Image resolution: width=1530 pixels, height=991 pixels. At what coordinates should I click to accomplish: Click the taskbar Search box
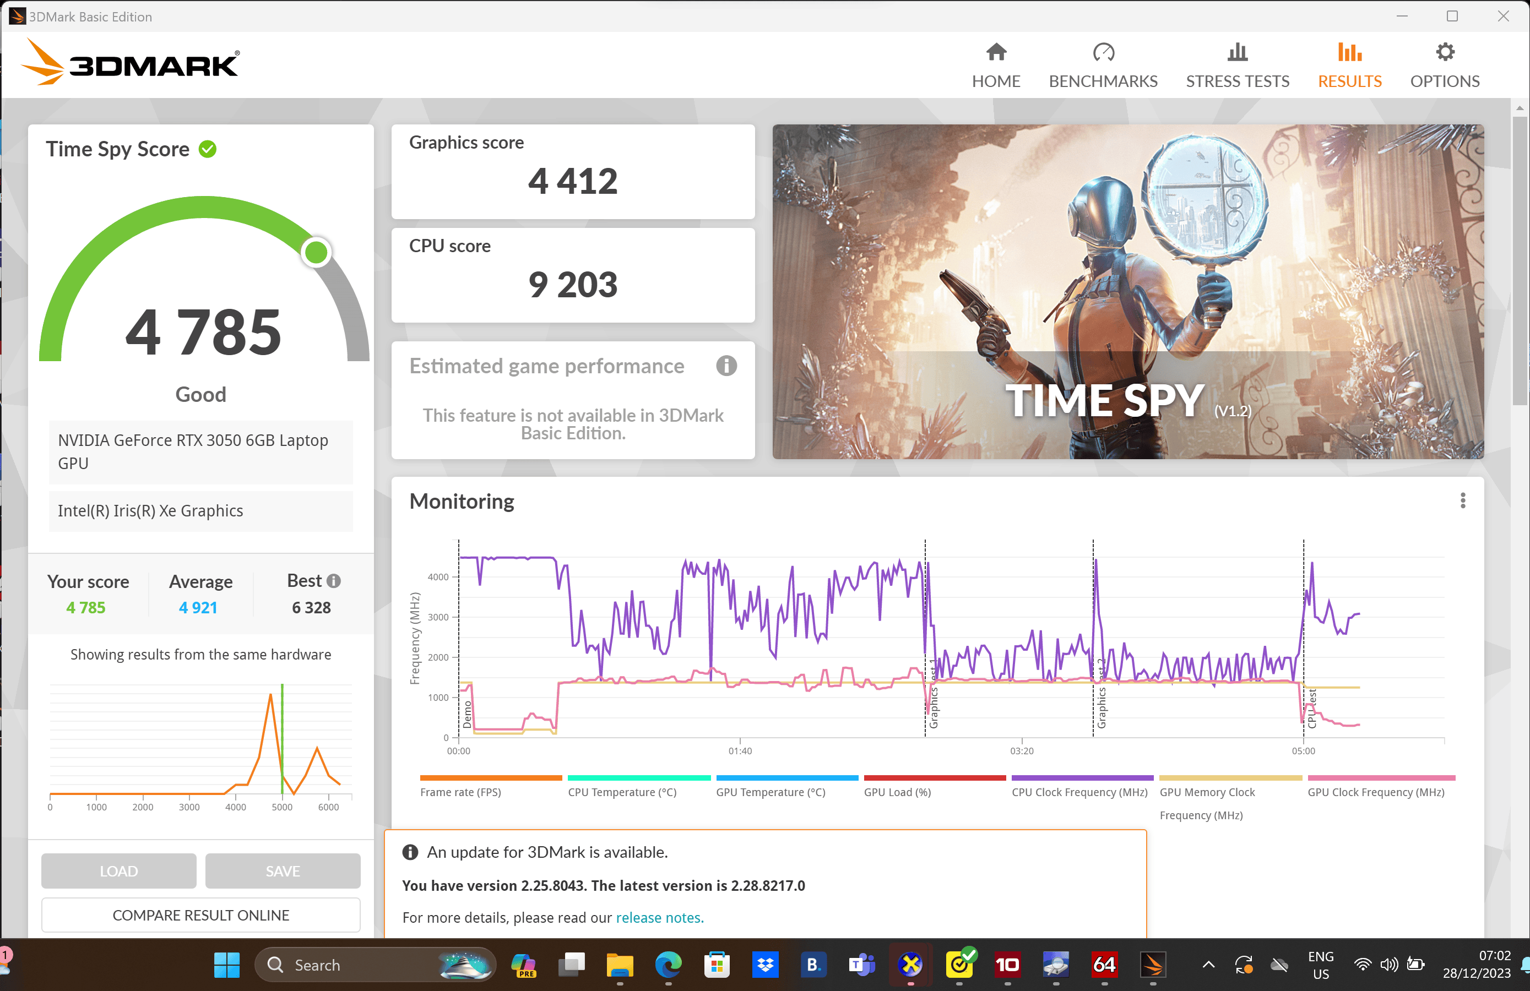point(375,965)
